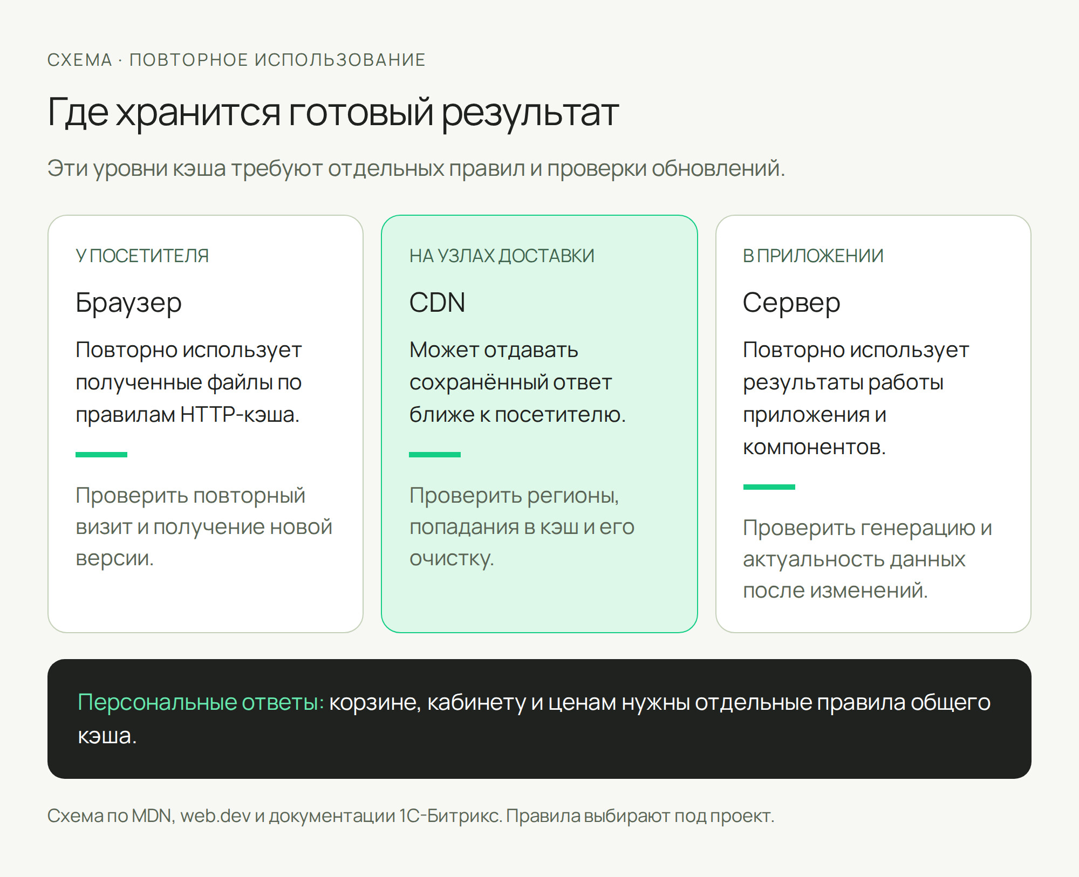This screenshot has height=877, width=1079.
Task: Click the header label 'СХЕМА · ПОВТОРНОЕ ИСПОЛЬЗОВАНИЕ'
Action: (x=236, y=60)
